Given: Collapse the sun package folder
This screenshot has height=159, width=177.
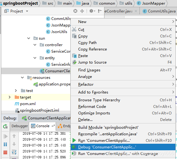Looking at the screenshot, I should (29, 38).
